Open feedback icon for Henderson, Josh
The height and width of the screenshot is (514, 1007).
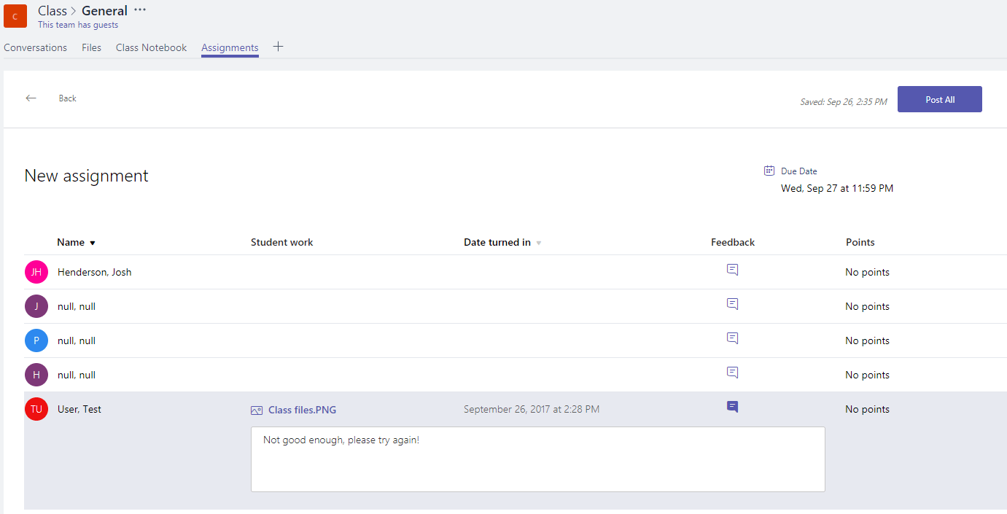[x=733, y=270]
